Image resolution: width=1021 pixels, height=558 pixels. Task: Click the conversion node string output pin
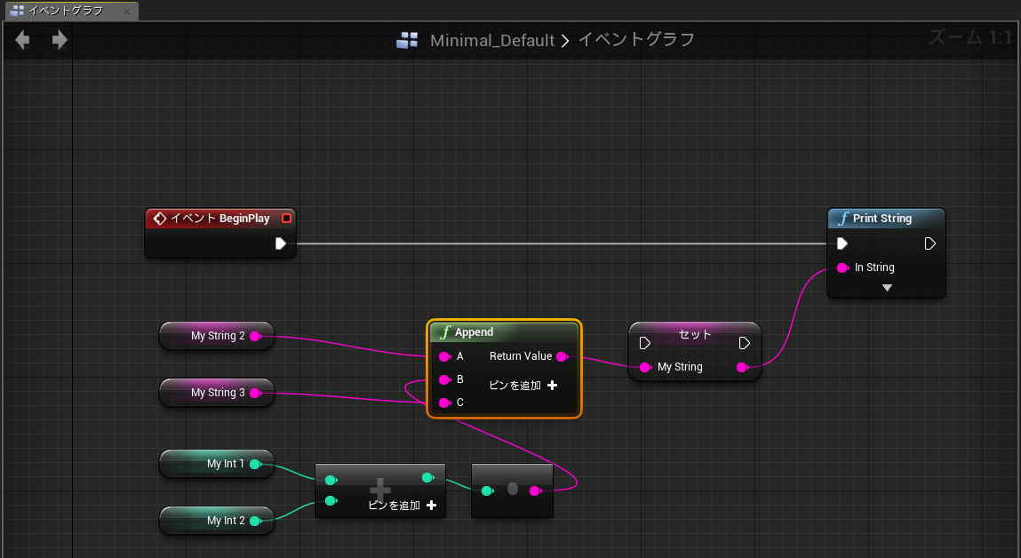point(535,491)
